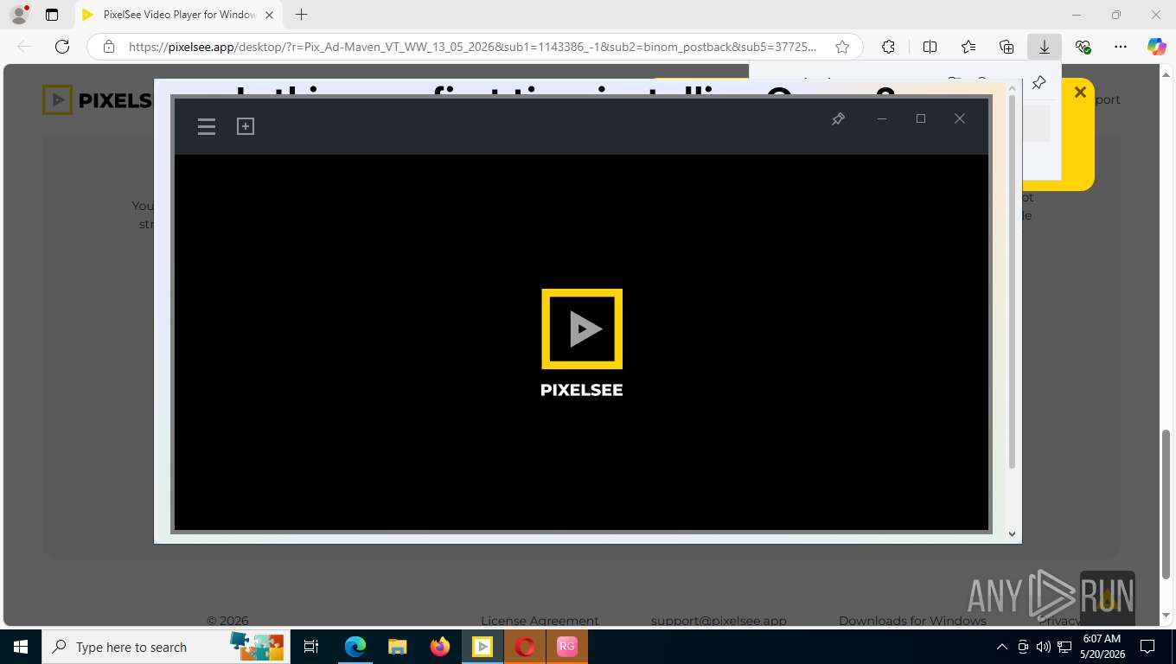Open the Copilot sidebar
The width and height of the screenshot is (1176, 664).
pyautogui.click(x=1157, y=47)
